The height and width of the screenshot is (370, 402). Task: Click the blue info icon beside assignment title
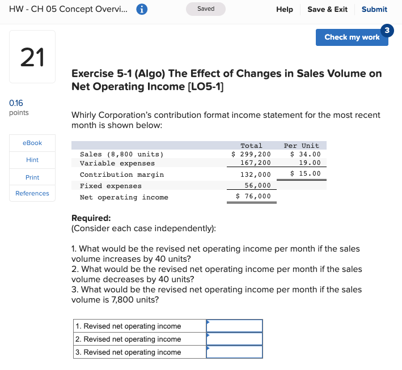tap(142, 9)
